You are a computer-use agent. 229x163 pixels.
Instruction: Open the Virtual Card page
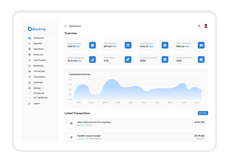[x=39, y=71]
